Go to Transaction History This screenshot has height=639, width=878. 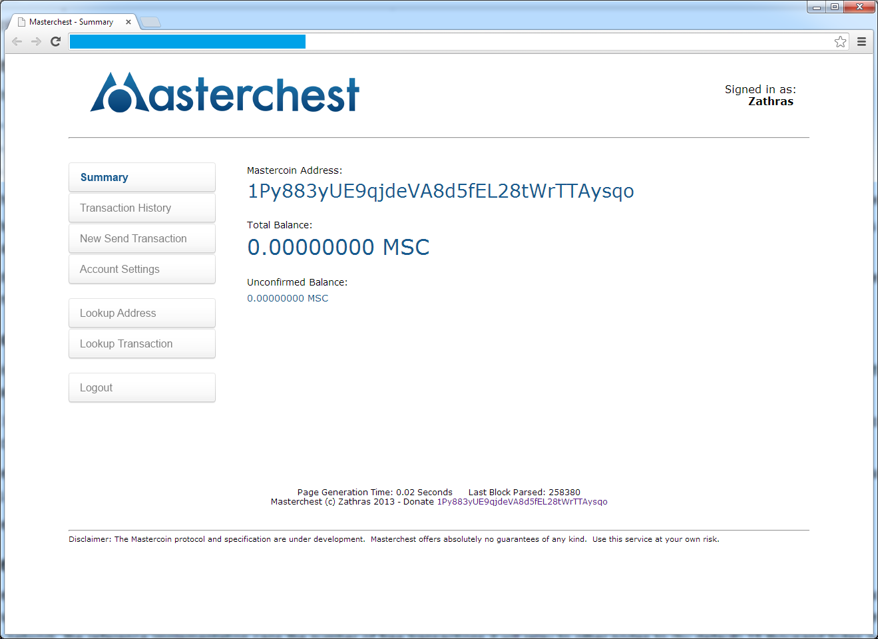(142, 208)
